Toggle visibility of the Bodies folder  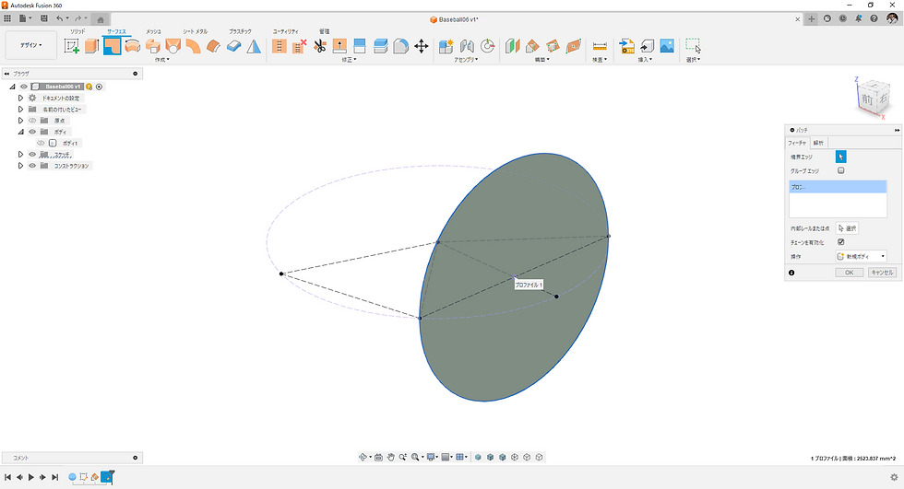pos(32,132)
